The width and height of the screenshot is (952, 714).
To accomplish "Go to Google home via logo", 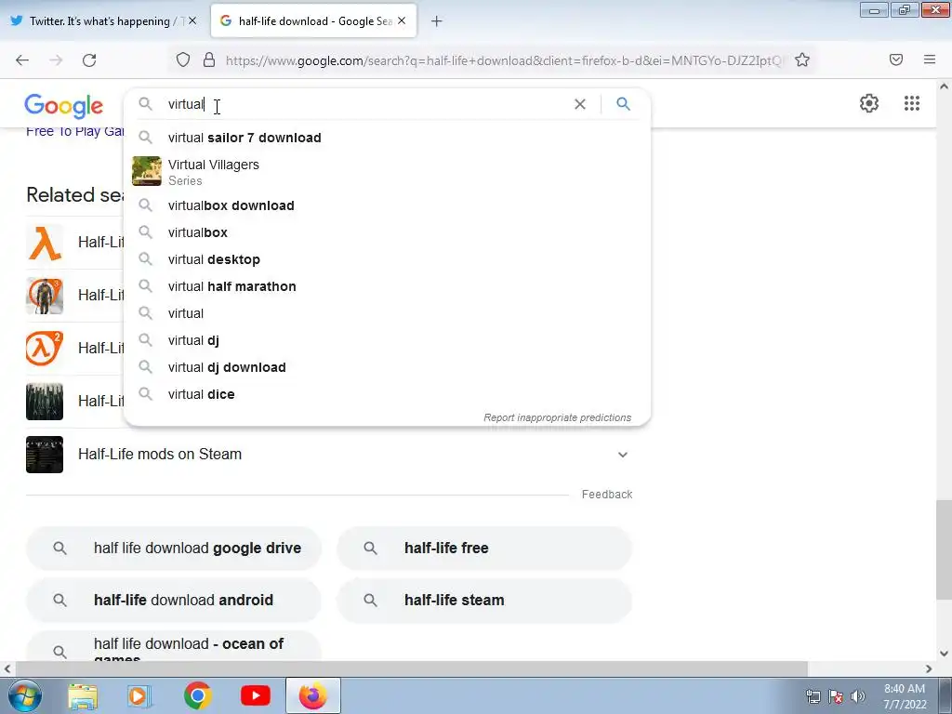I will coord(64,106).
